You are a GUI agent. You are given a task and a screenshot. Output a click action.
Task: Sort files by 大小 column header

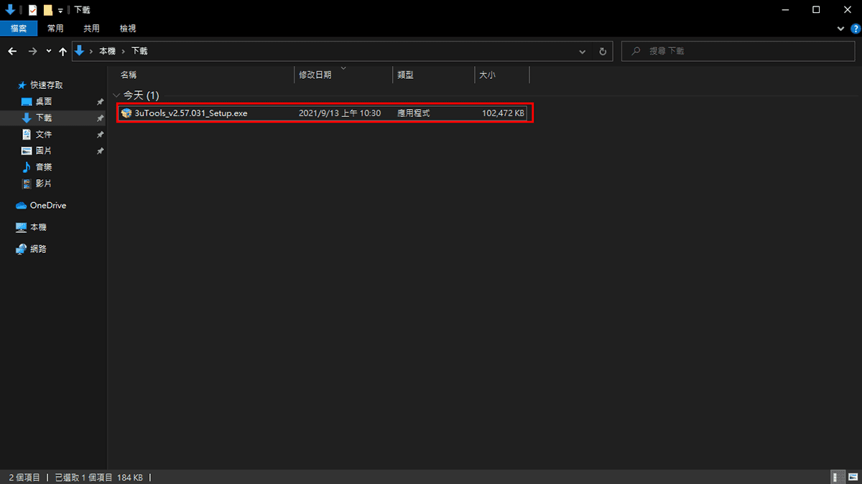click(487, 75)
